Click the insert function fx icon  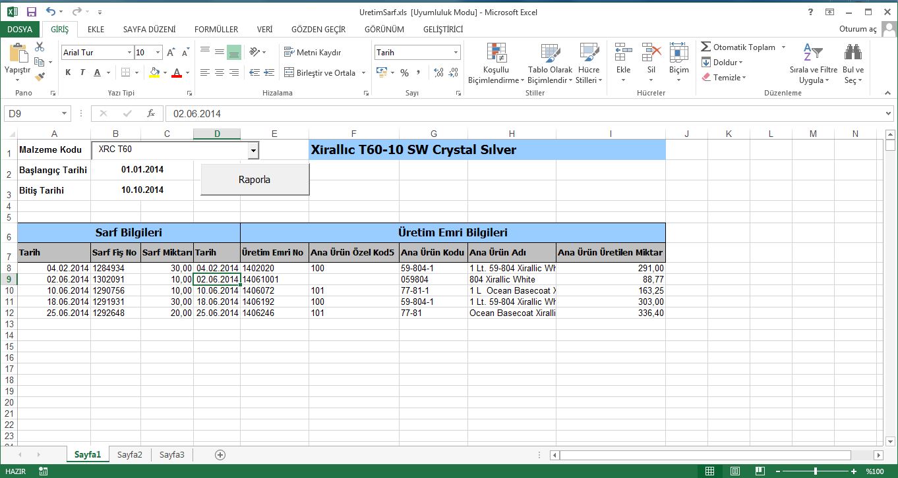click(x=151, y=114)
